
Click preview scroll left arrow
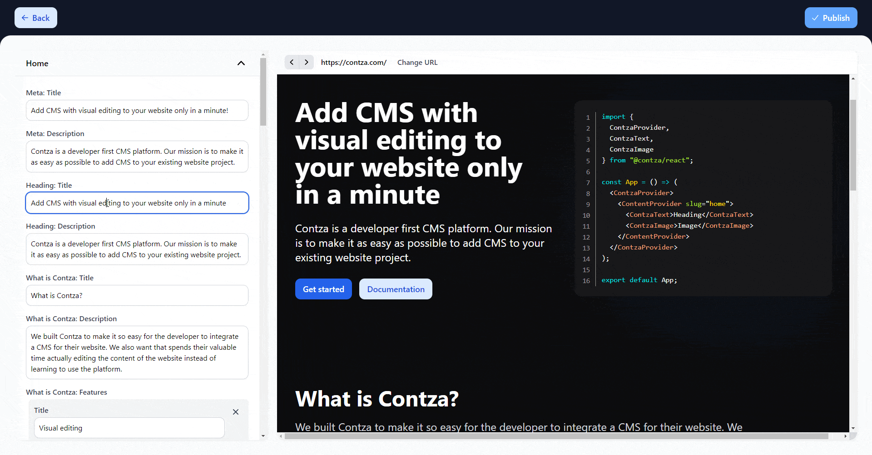(x=281, y=436)
